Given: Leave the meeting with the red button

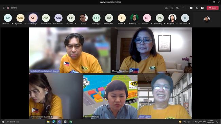Looking at the screenshot, I should (x=213, y=8).
